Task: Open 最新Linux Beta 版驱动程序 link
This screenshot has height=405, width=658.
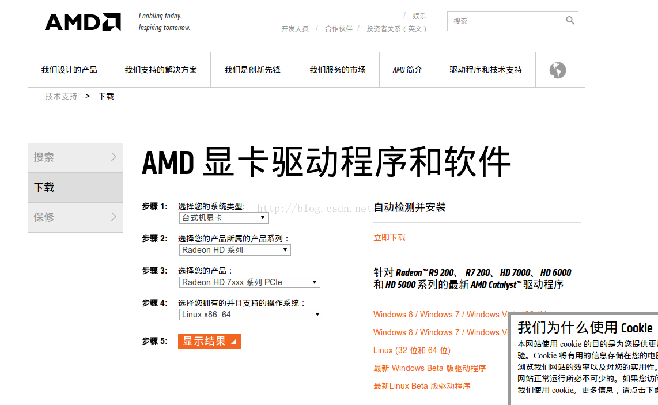Action: point(422,386)
